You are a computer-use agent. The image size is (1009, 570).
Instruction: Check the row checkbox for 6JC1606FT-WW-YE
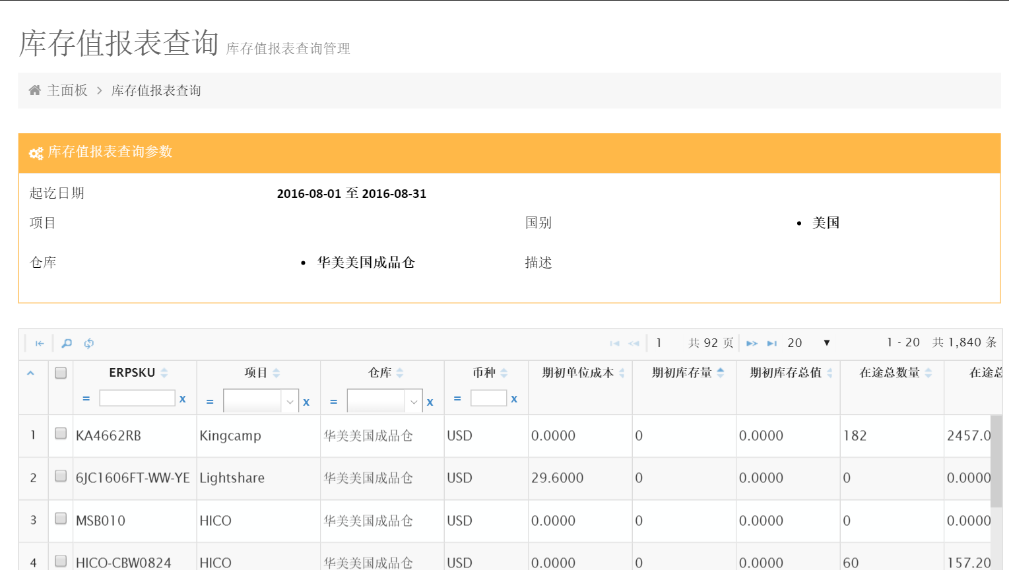pyautogui.click(x=61, y=476)
